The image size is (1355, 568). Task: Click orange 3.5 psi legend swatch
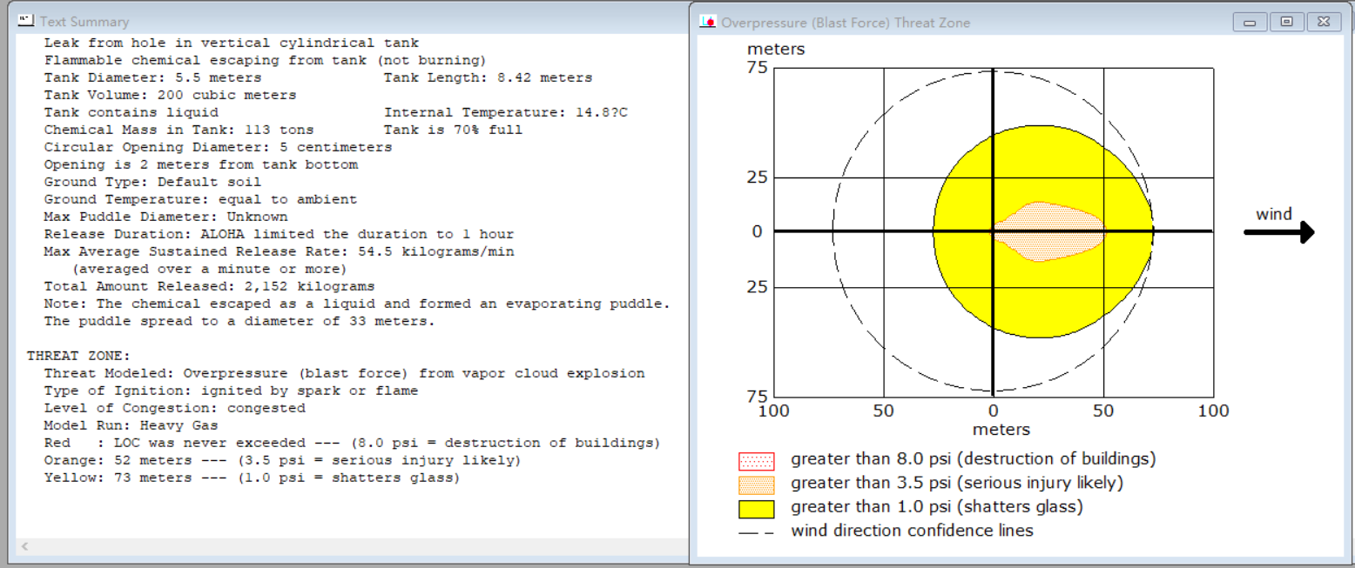(756, 484)
